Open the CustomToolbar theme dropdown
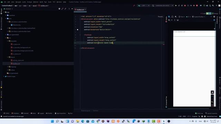Viewport: 221px width, 124px height. tap(199, 17)
